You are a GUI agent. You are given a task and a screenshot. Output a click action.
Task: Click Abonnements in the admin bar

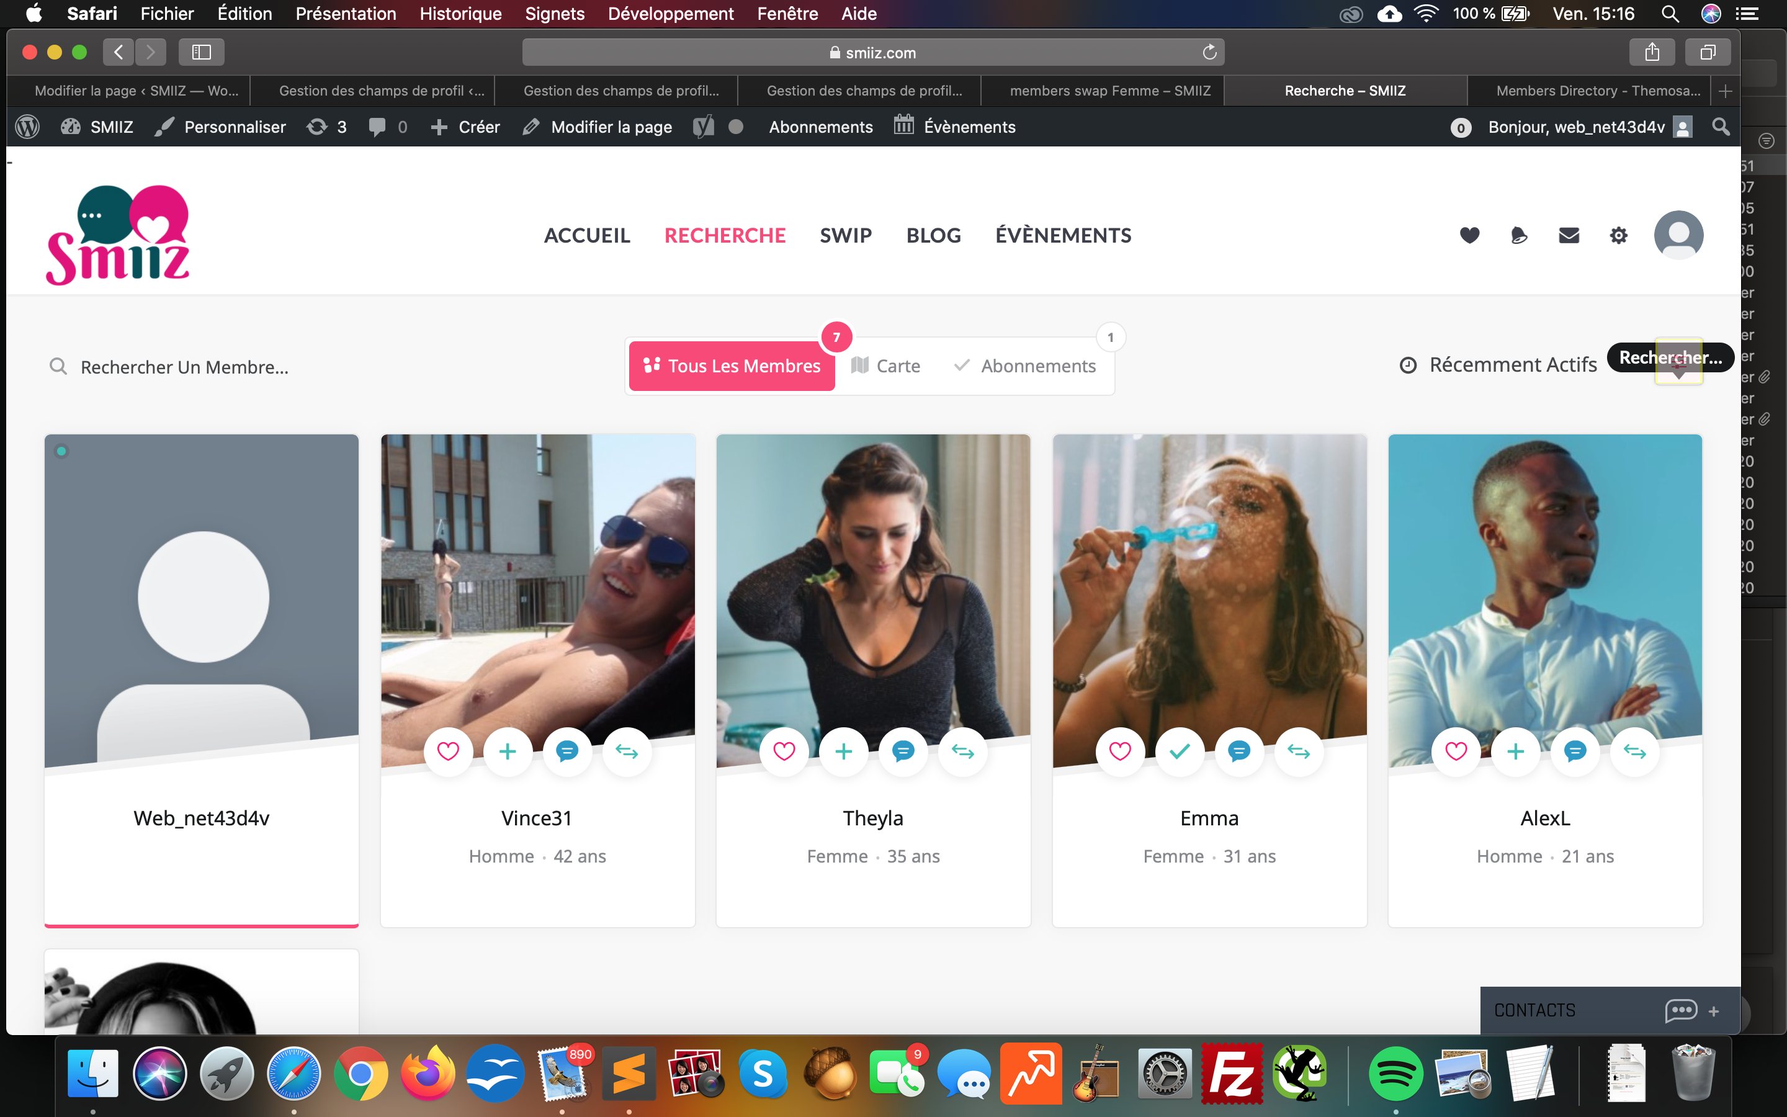tap(821, 127)
